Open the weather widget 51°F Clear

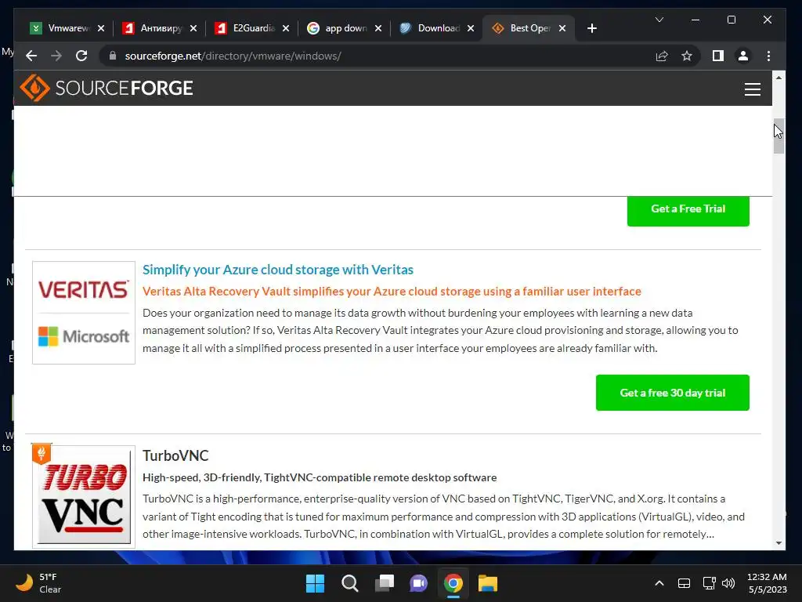pos(38,583)
